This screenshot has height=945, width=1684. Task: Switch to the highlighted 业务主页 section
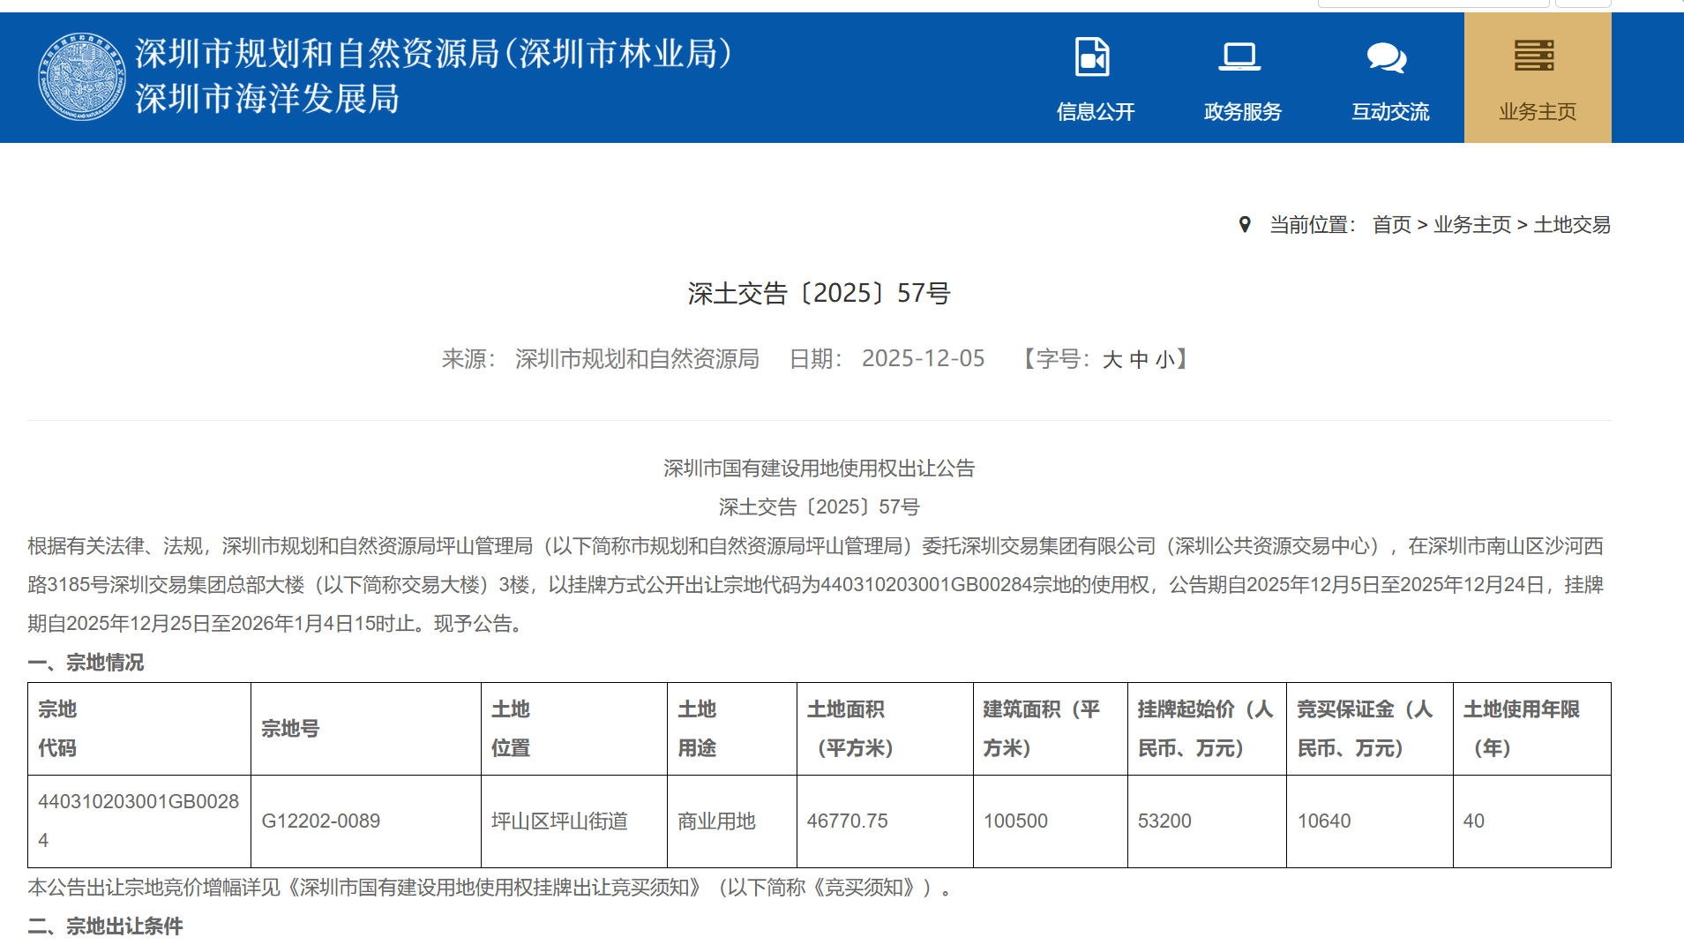(x=1537, y=111)
